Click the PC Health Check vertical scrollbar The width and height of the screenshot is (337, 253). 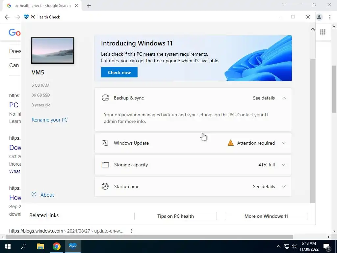[x=313, y=131]
